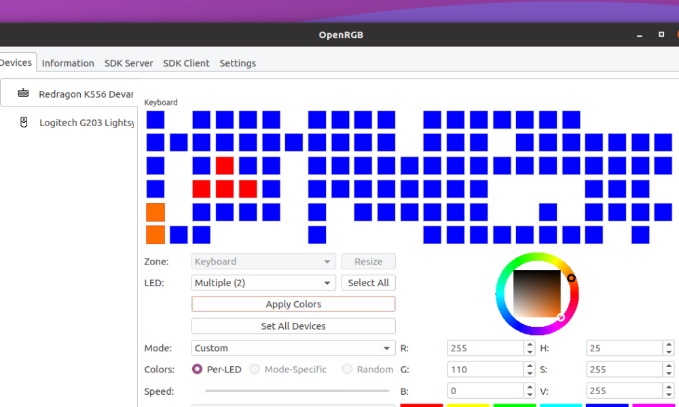Viewport: 679px width, 407px height.
Task: Increase the V value with up arrow
Action: coord(669,387)
